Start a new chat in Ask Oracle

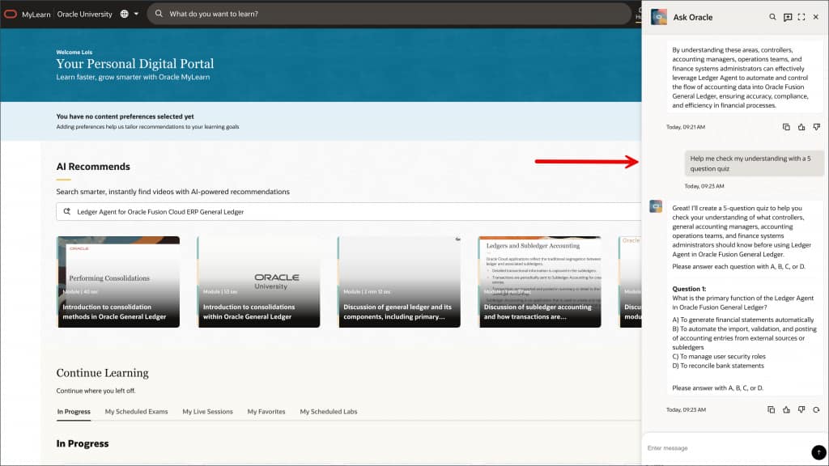tap(787, 17)
